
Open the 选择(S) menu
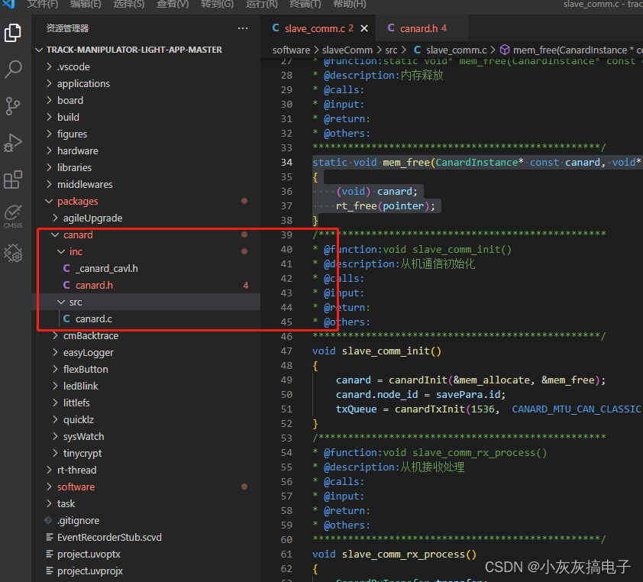tap(129, 5)
